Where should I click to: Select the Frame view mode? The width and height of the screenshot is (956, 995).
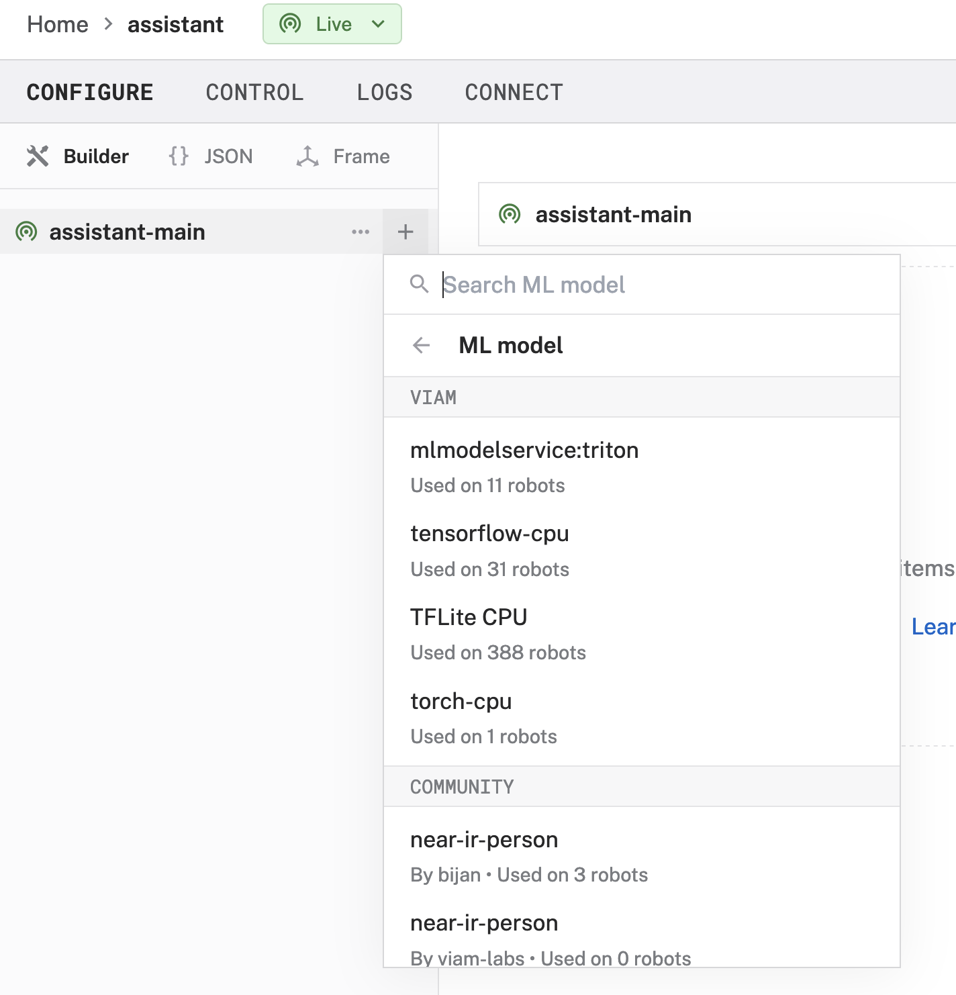343,156
